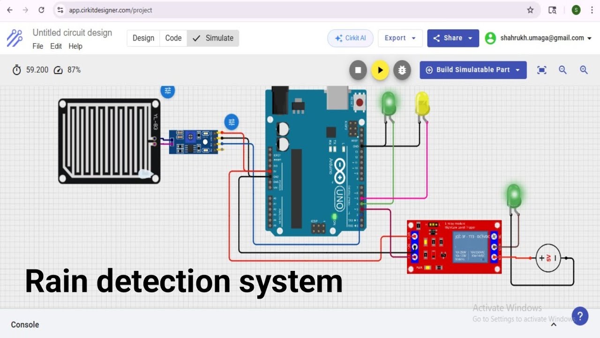Open the Help menu
600x338 pixels.
(x=75, y=46)
